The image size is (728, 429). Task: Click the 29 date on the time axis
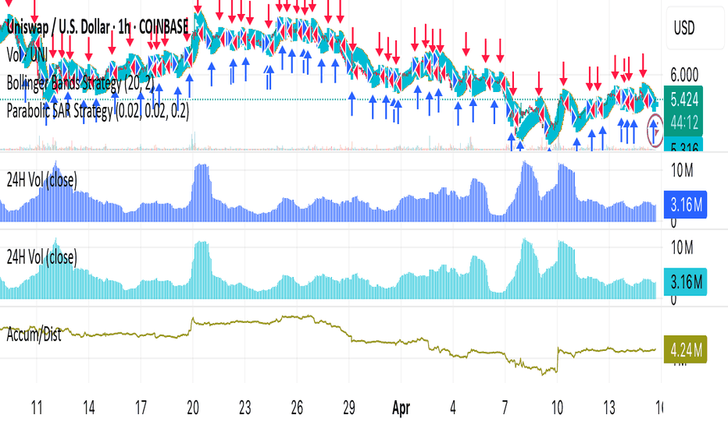tap(348, 408)
